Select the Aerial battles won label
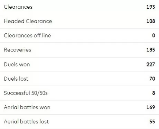The height and width of the screenshot is (129, 159). coord(27,107)
